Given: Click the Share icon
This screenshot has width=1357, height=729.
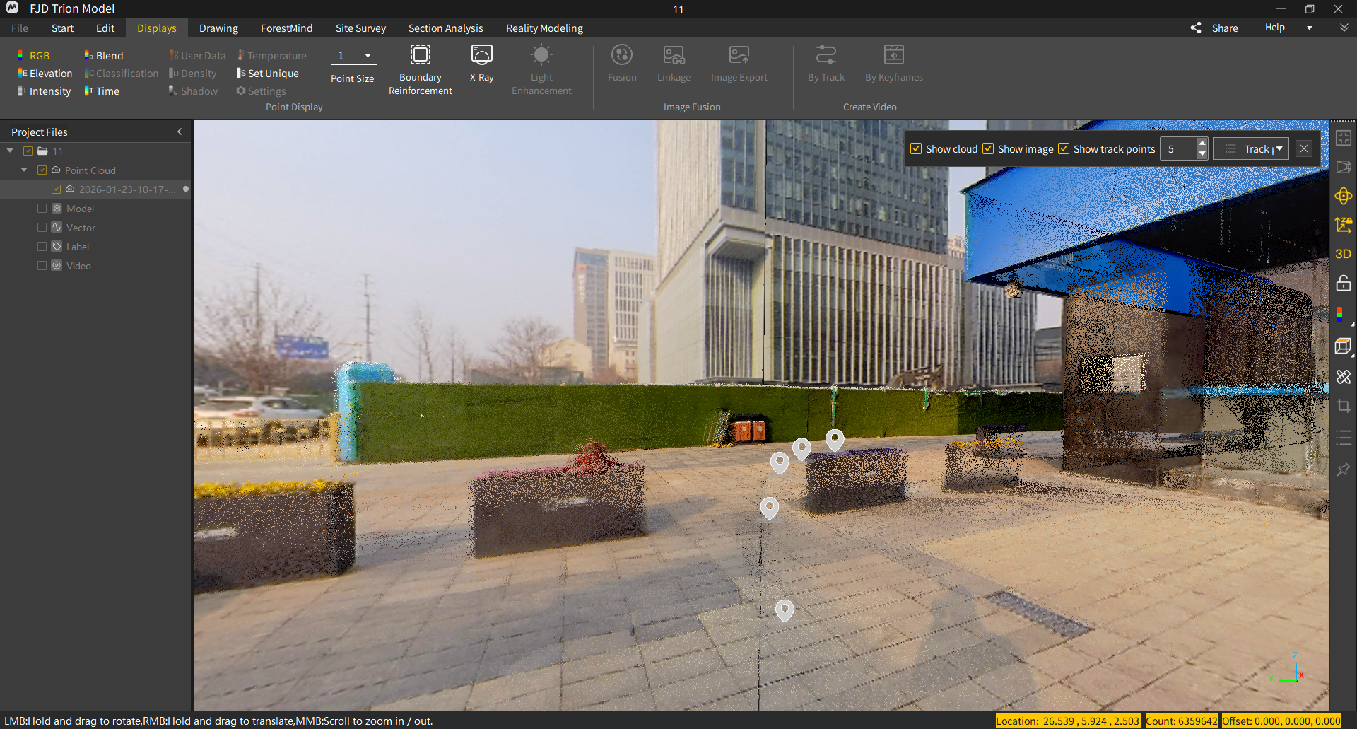Looking at the screenshot, I should pos(1196,28).
